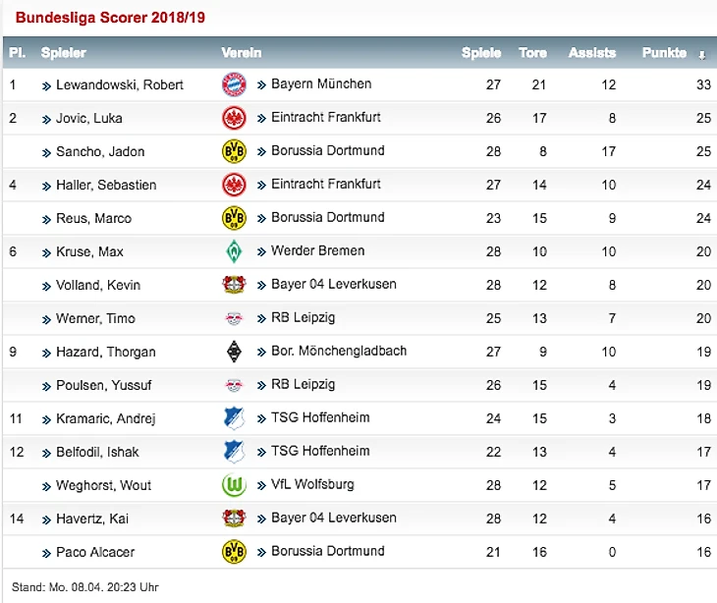Click Dortmund crest in Sancho's row
Image resolution: width=717 pixels, height=603 pixels.
point(234,151)
